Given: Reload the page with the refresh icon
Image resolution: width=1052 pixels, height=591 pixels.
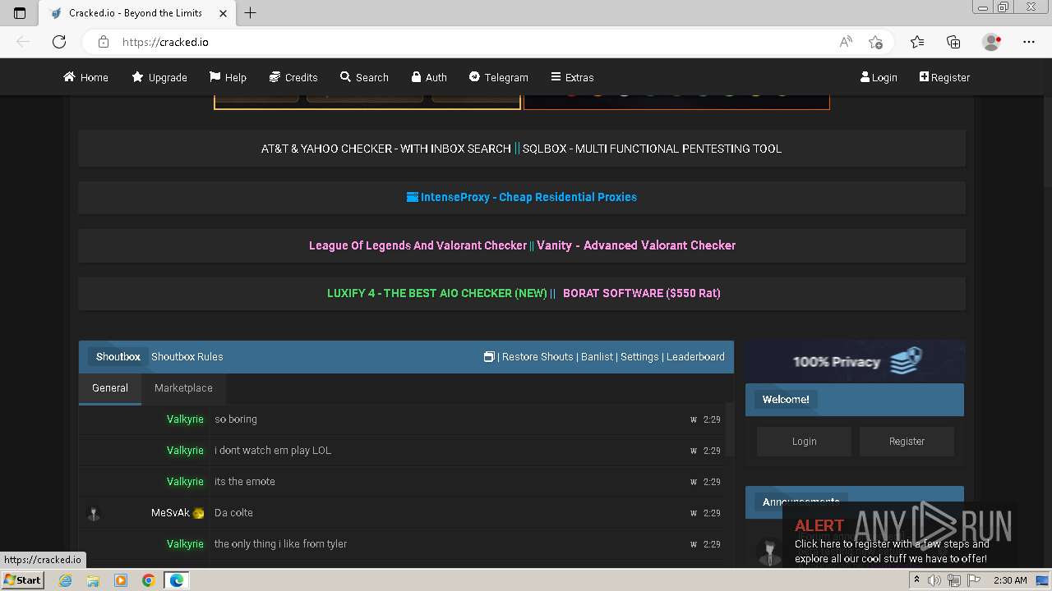Looking at the screenshot, I should pos(59,42).
